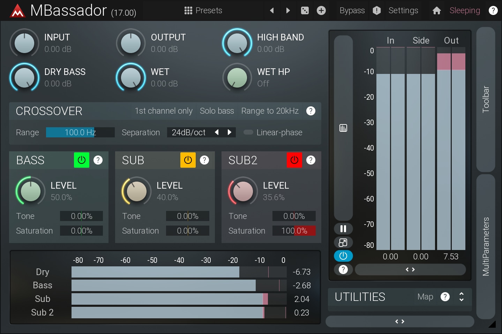This screenshot has width=502, height=334.
Task: Select next separation value with right arrow
Action: click(229, 132)
